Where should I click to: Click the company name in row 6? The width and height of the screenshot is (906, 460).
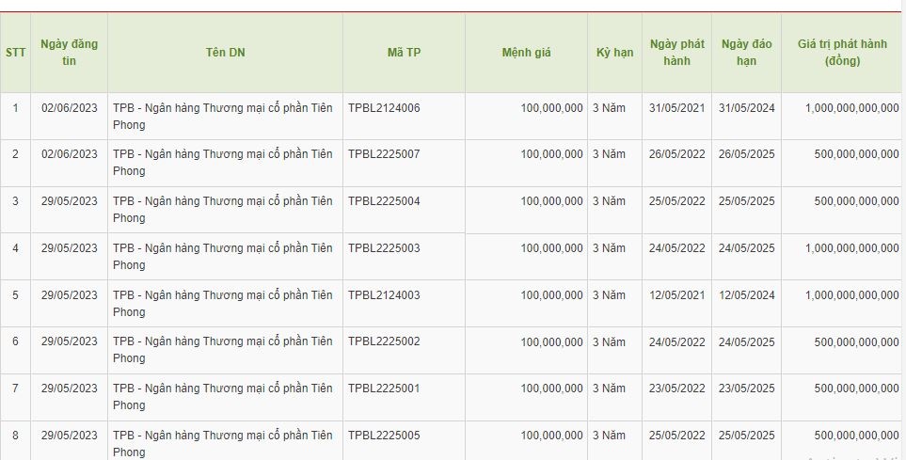pos(223,350)
